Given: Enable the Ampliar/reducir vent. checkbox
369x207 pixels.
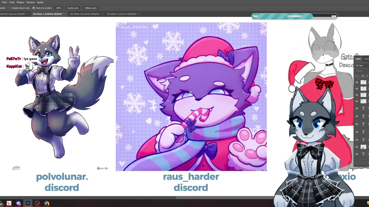Looking at the screenshot, I should (10, 8).
